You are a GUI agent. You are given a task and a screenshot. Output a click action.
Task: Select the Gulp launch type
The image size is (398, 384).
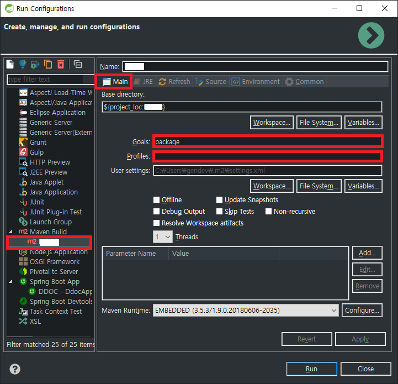pos(36,152)
